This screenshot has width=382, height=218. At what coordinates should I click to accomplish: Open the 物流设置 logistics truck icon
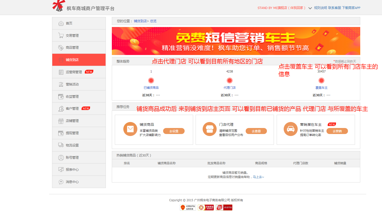pyautogui.click(x=61, y=145)
